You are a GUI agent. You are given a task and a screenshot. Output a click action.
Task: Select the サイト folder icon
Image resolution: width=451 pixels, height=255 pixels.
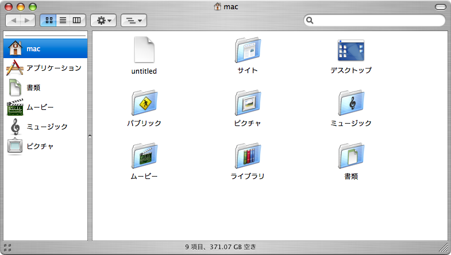[248, 50]
